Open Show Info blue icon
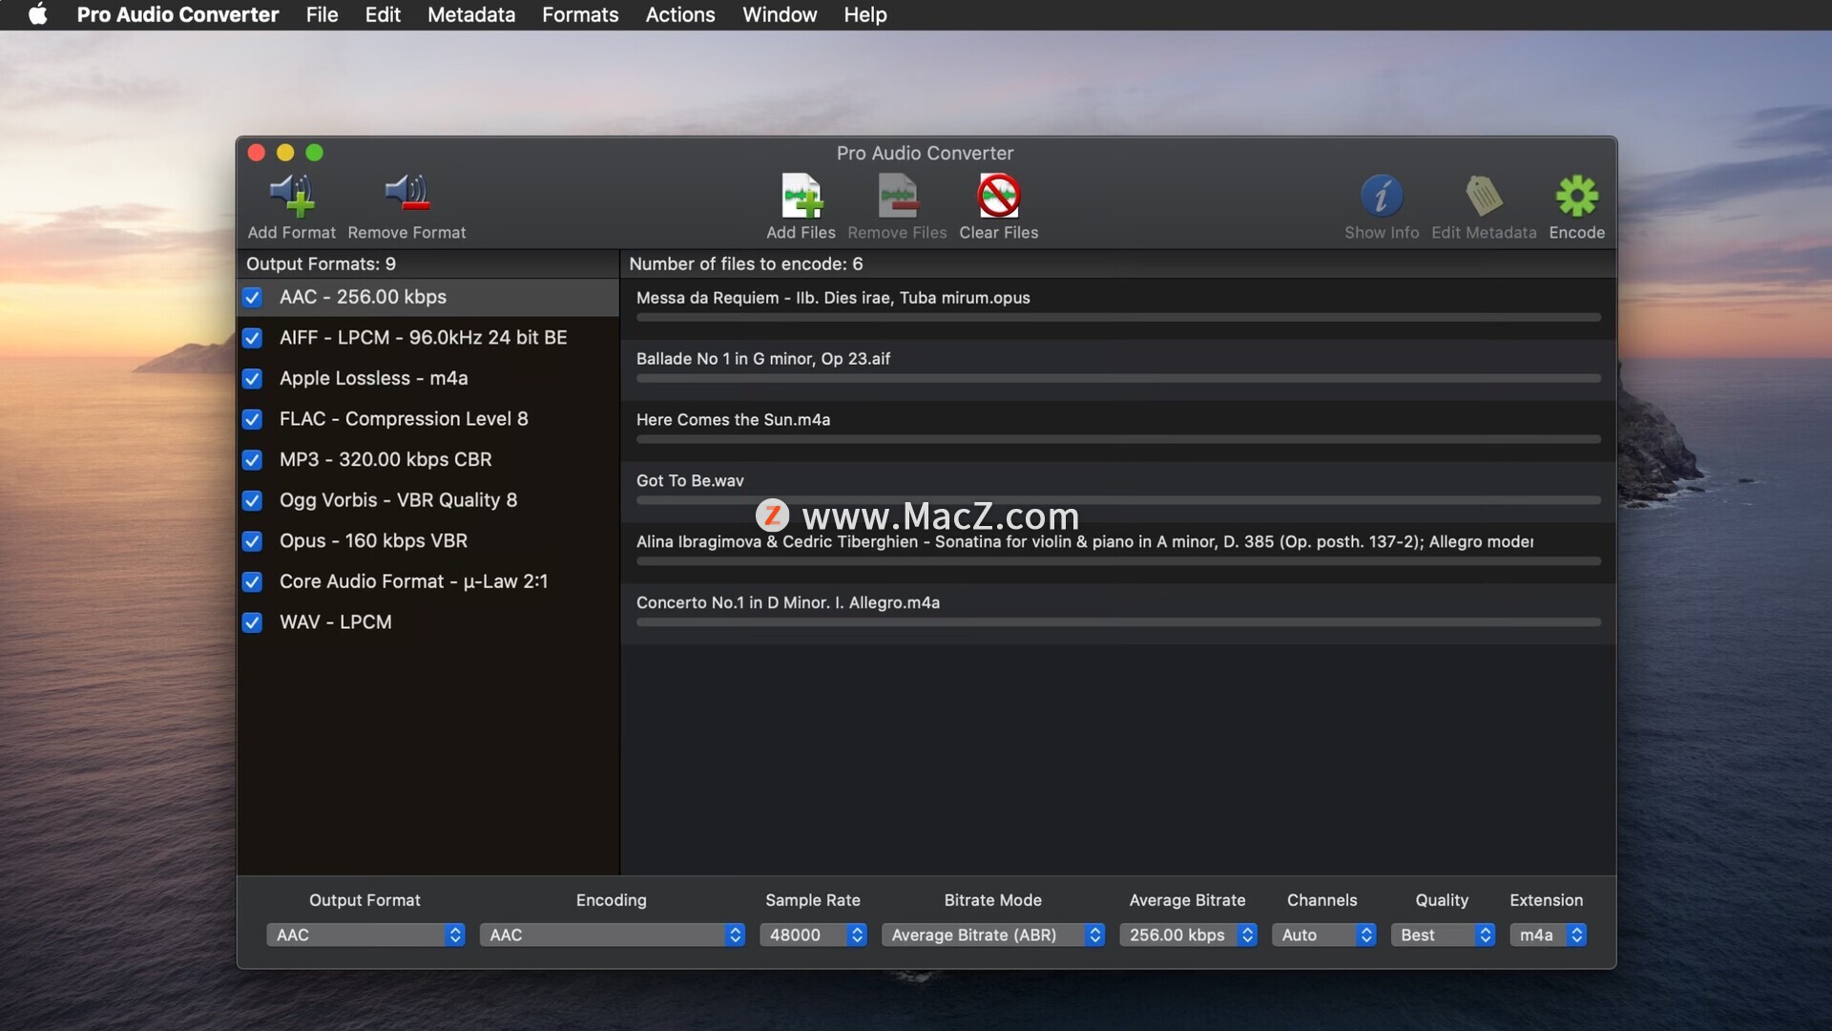This screenshot has width=1832, height=1031. tap(1381, 196)
